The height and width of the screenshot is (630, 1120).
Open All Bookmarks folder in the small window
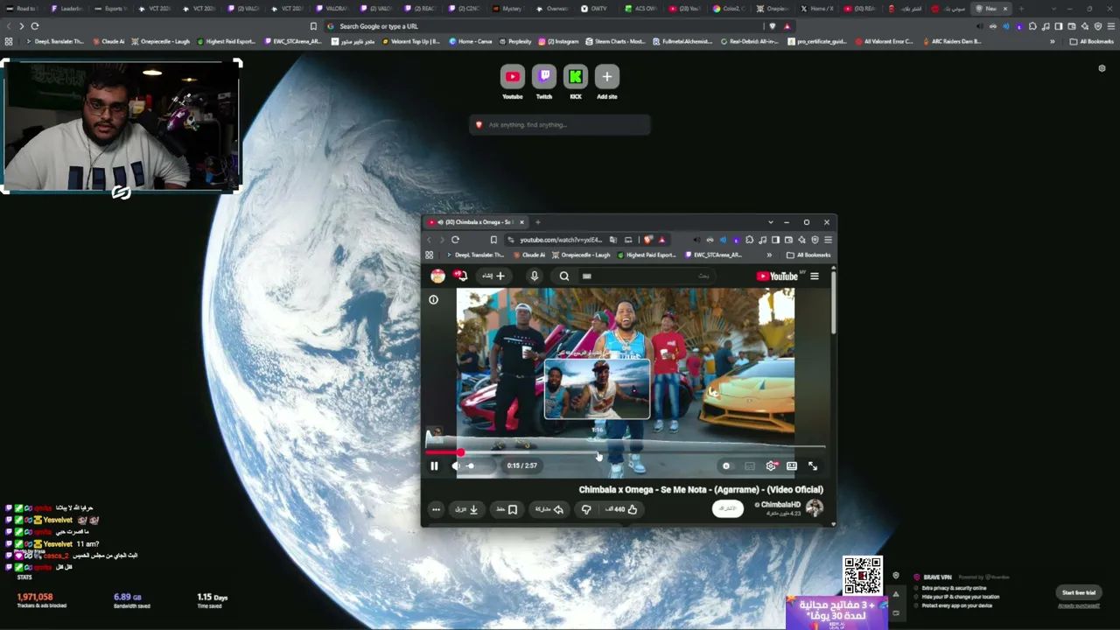[x=808, y=255]
